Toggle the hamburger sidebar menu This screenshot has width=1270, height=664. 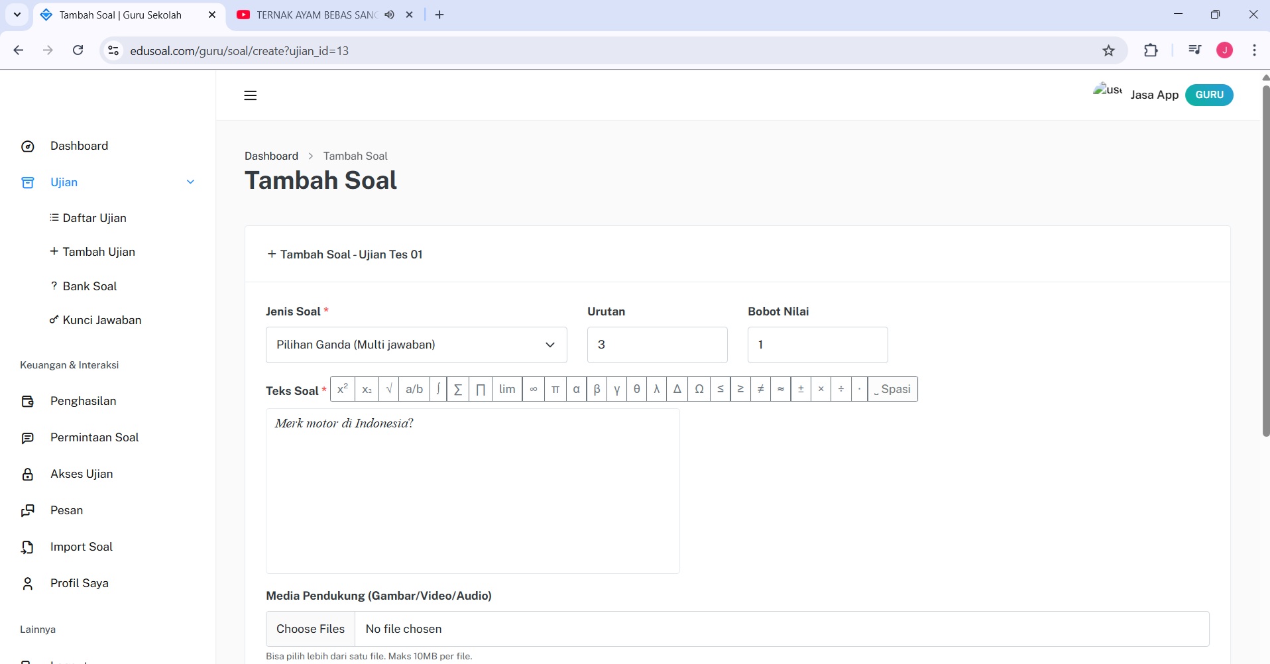coord(251,95)
